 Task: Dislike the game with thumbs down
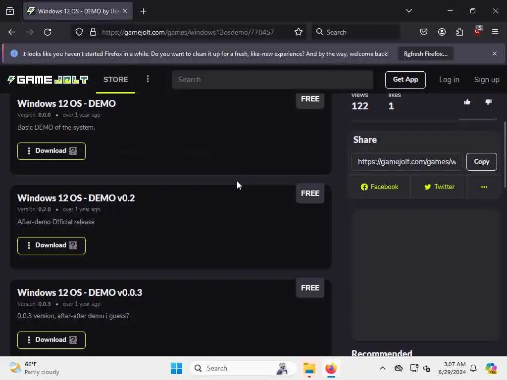click(488, 102)
